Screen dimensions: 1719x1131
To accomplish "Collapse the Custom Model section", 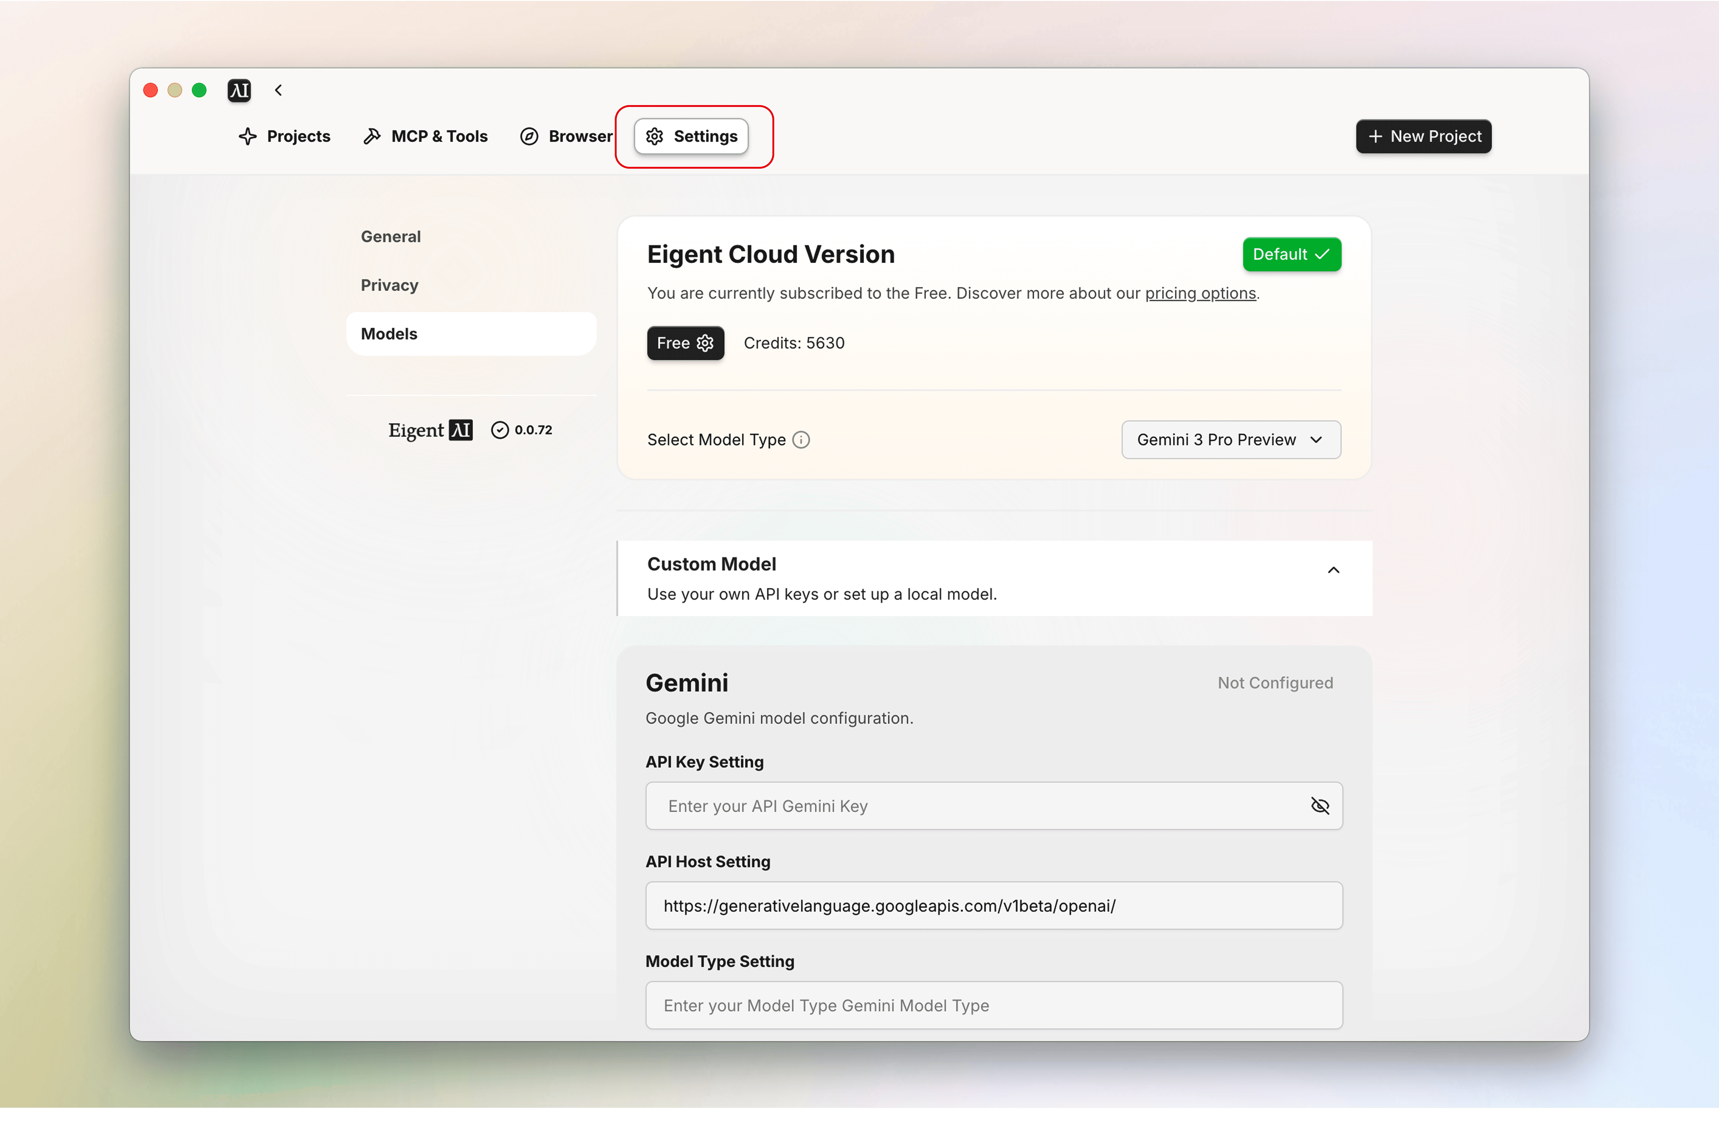I will point(1333,571).
